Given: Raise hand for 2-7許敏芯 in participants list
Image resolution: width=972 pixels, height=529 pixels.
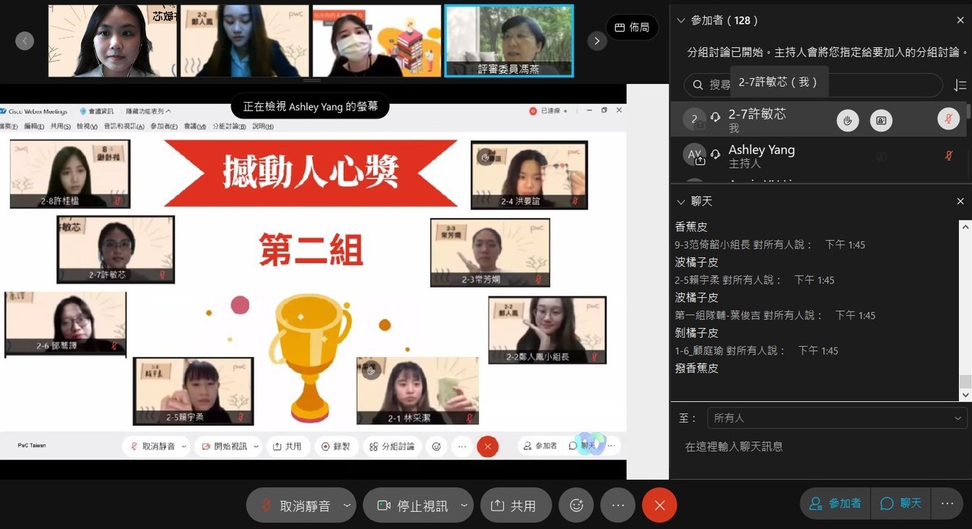Looking at the screenshot, I should pos(847,120).
